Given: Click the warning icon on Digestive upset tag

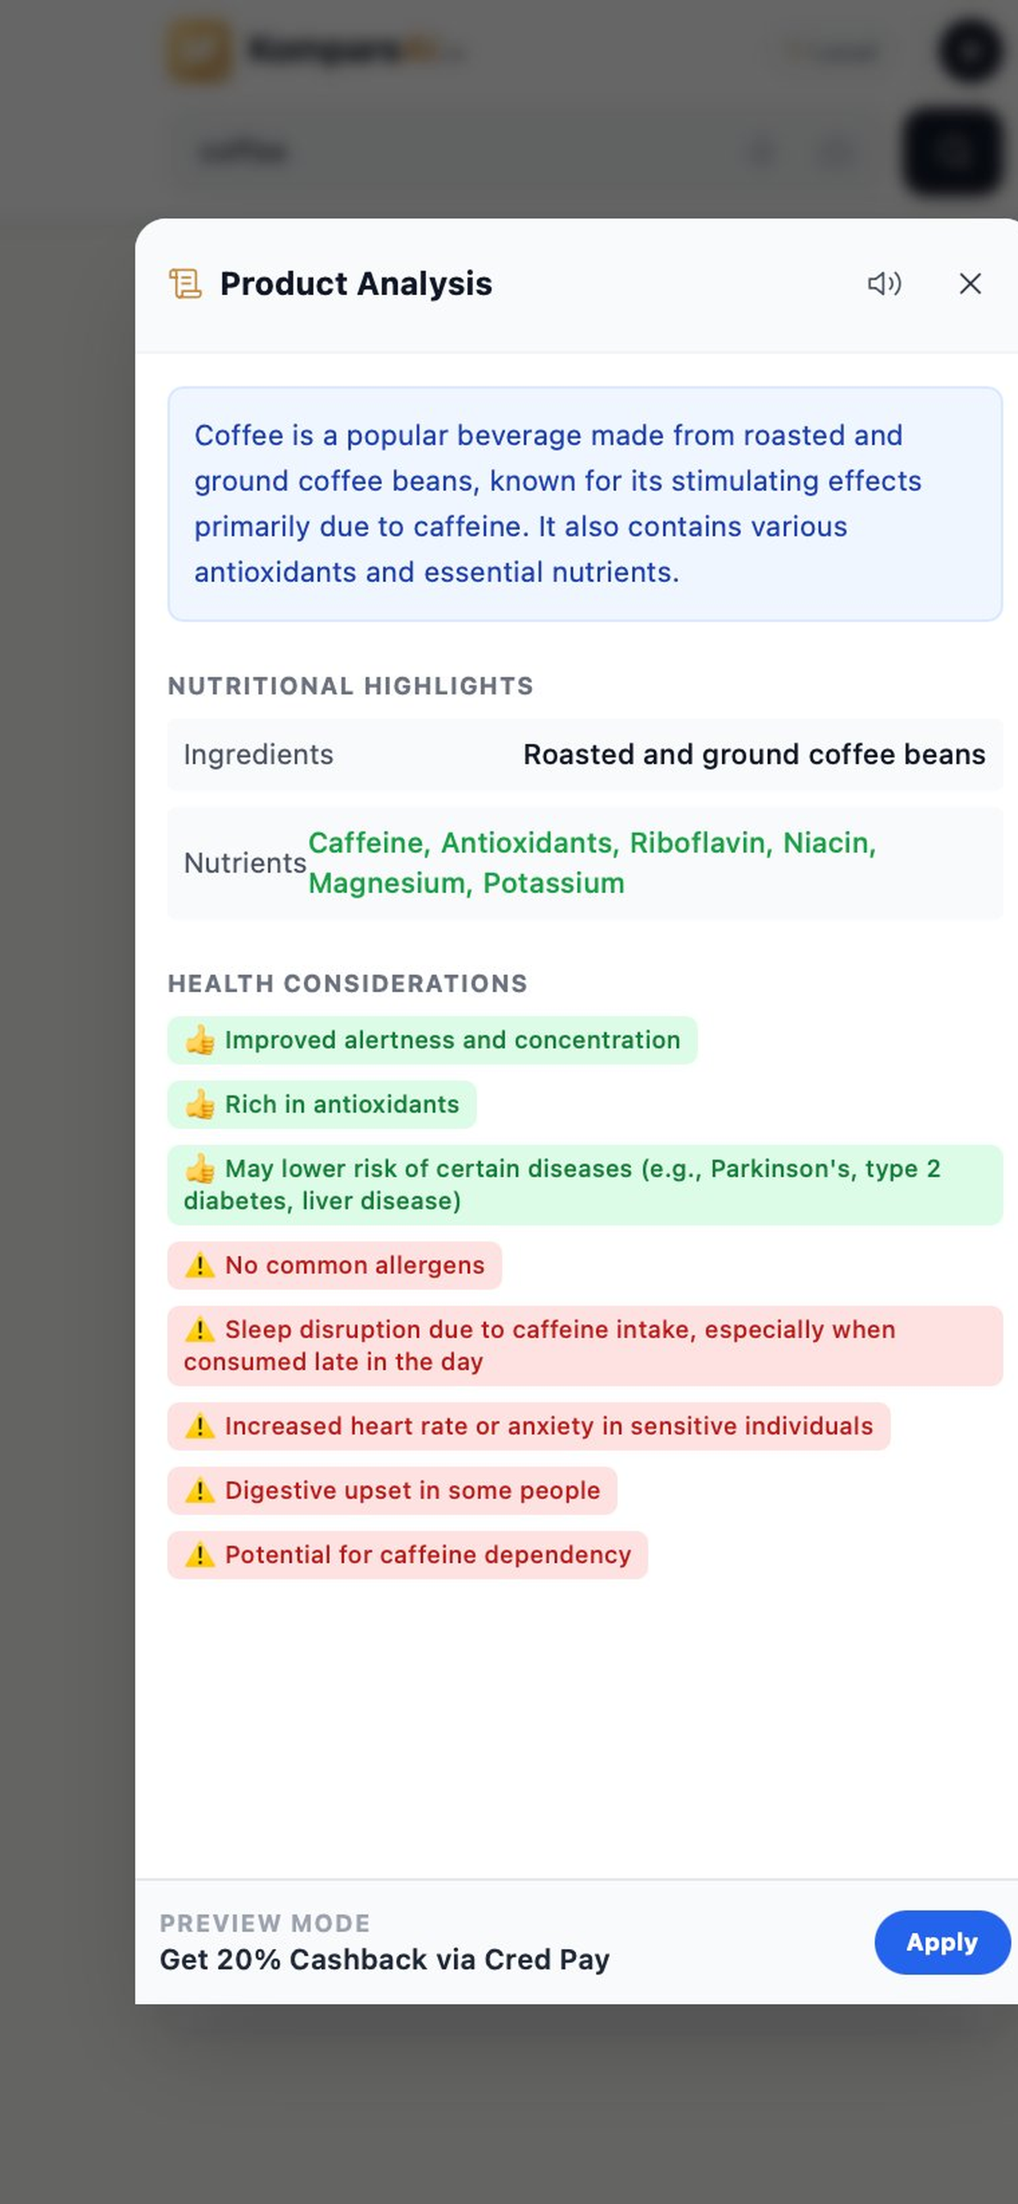Looking at the screenshot, I should pos(200,1491).
